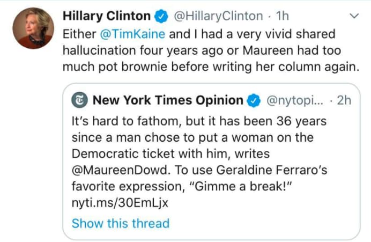Open the quoted tweet's 2h timestamp

tap(343, 100)
